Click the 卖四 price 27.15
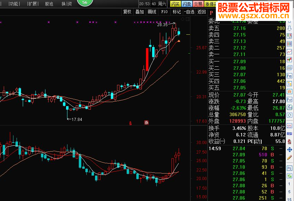Image resolution: width=294 pixels, height=201 pixels. pyautogui.click(x=240, y=35)
